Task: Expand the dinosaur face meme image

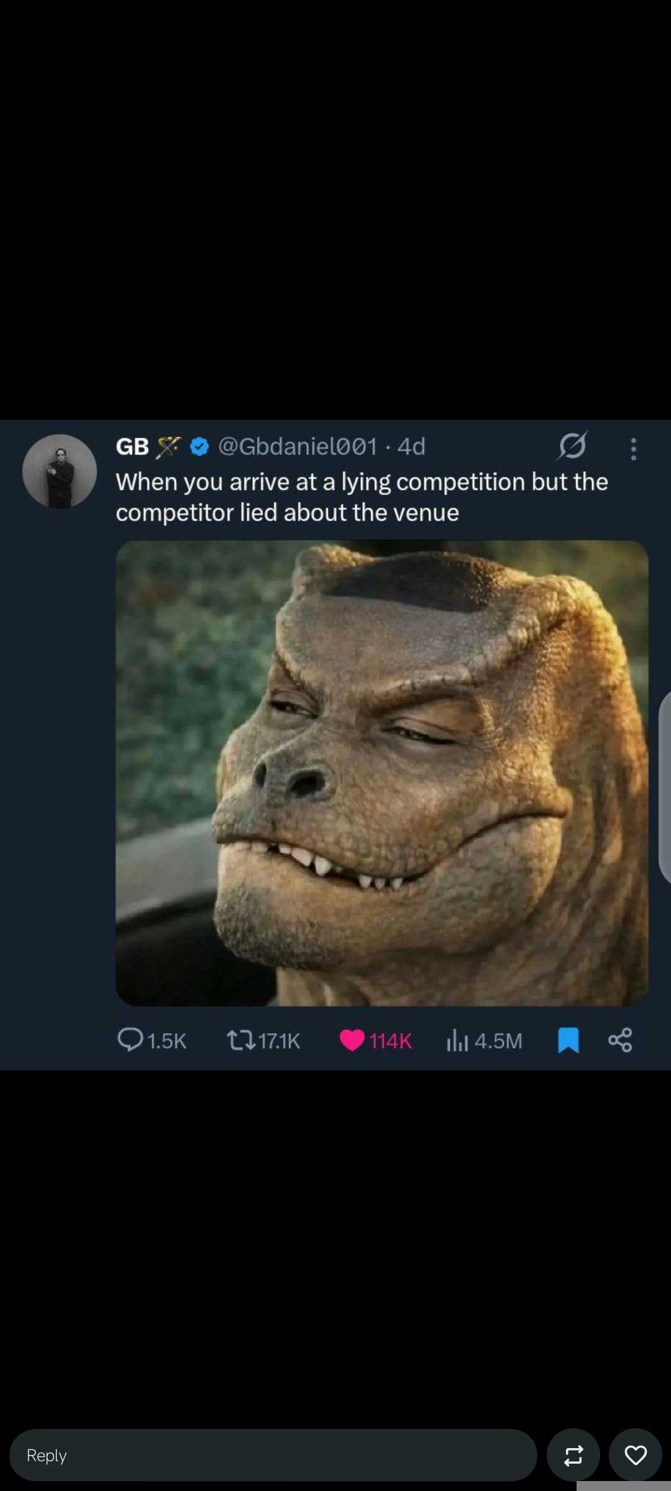Action: pos(382,773)
